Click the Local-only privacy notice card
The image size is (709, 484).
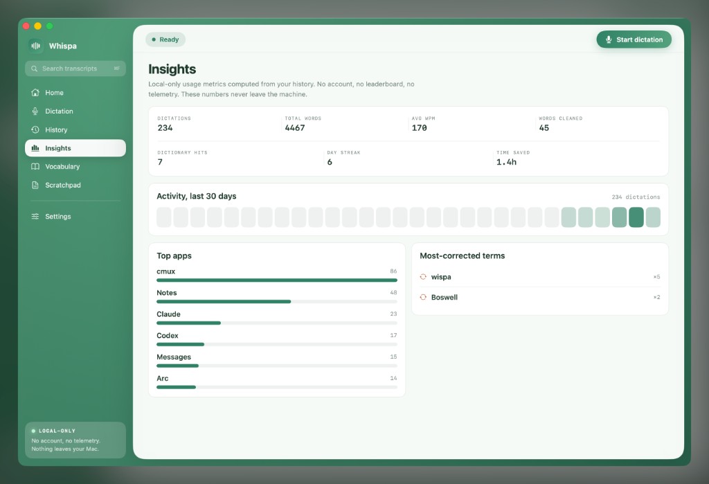click(75, 440)
